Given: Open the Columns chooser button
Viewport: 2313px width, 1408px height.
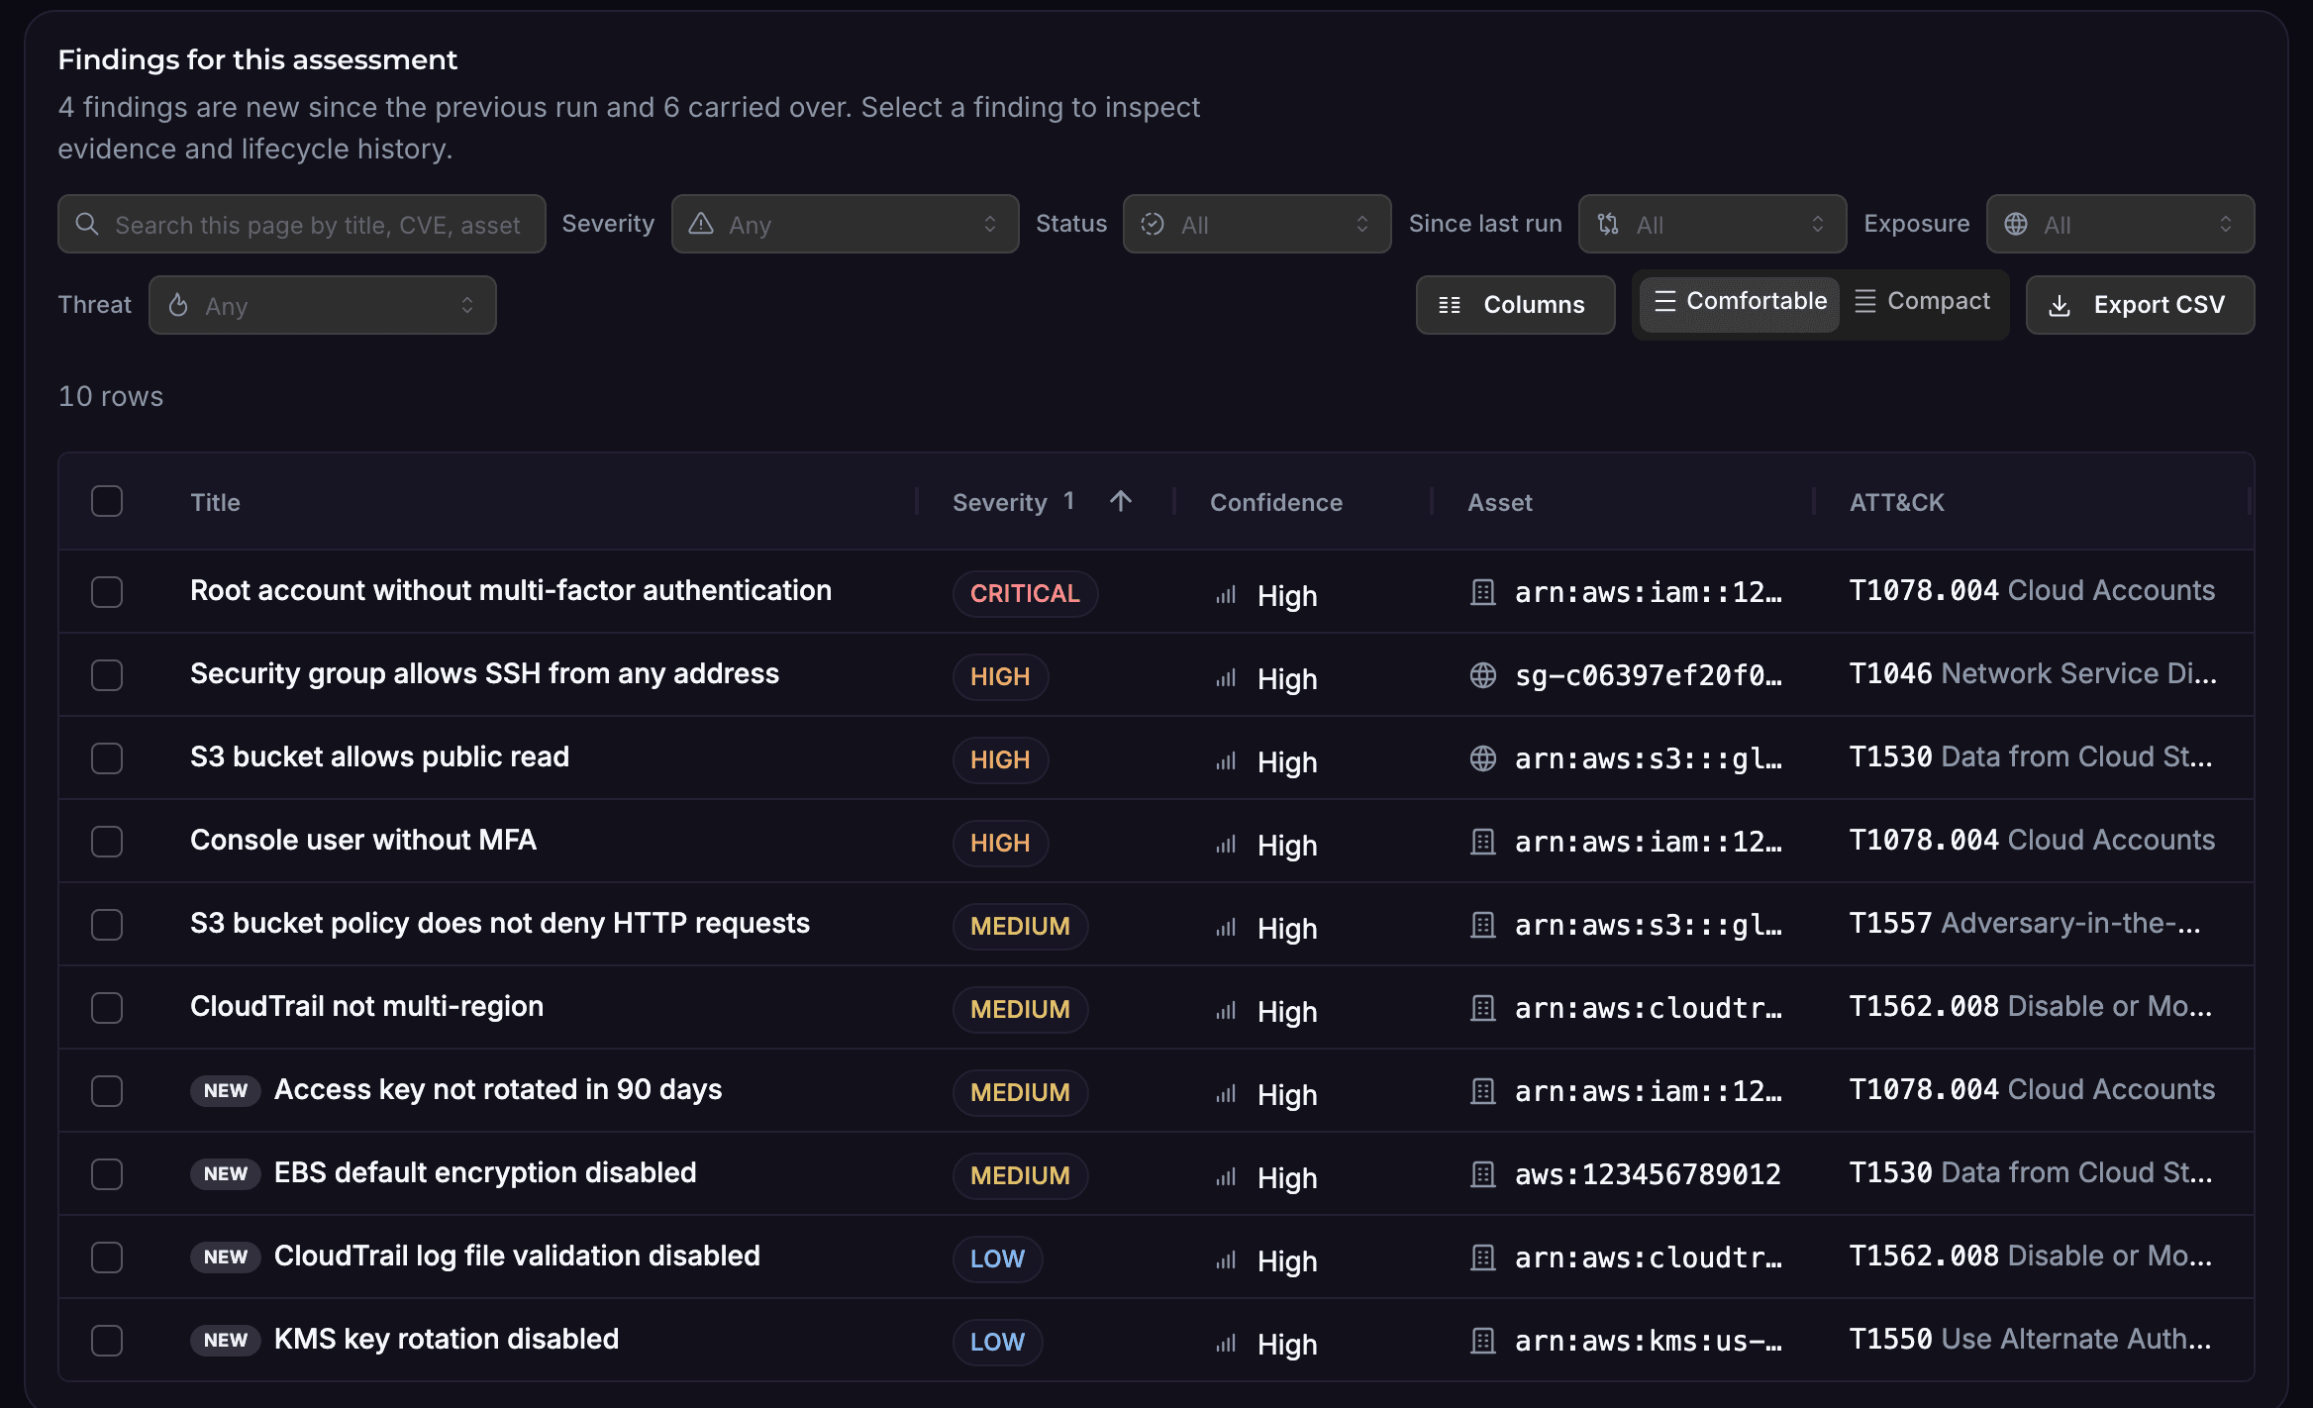Looking at the screenshot, I should (1515, 305).
